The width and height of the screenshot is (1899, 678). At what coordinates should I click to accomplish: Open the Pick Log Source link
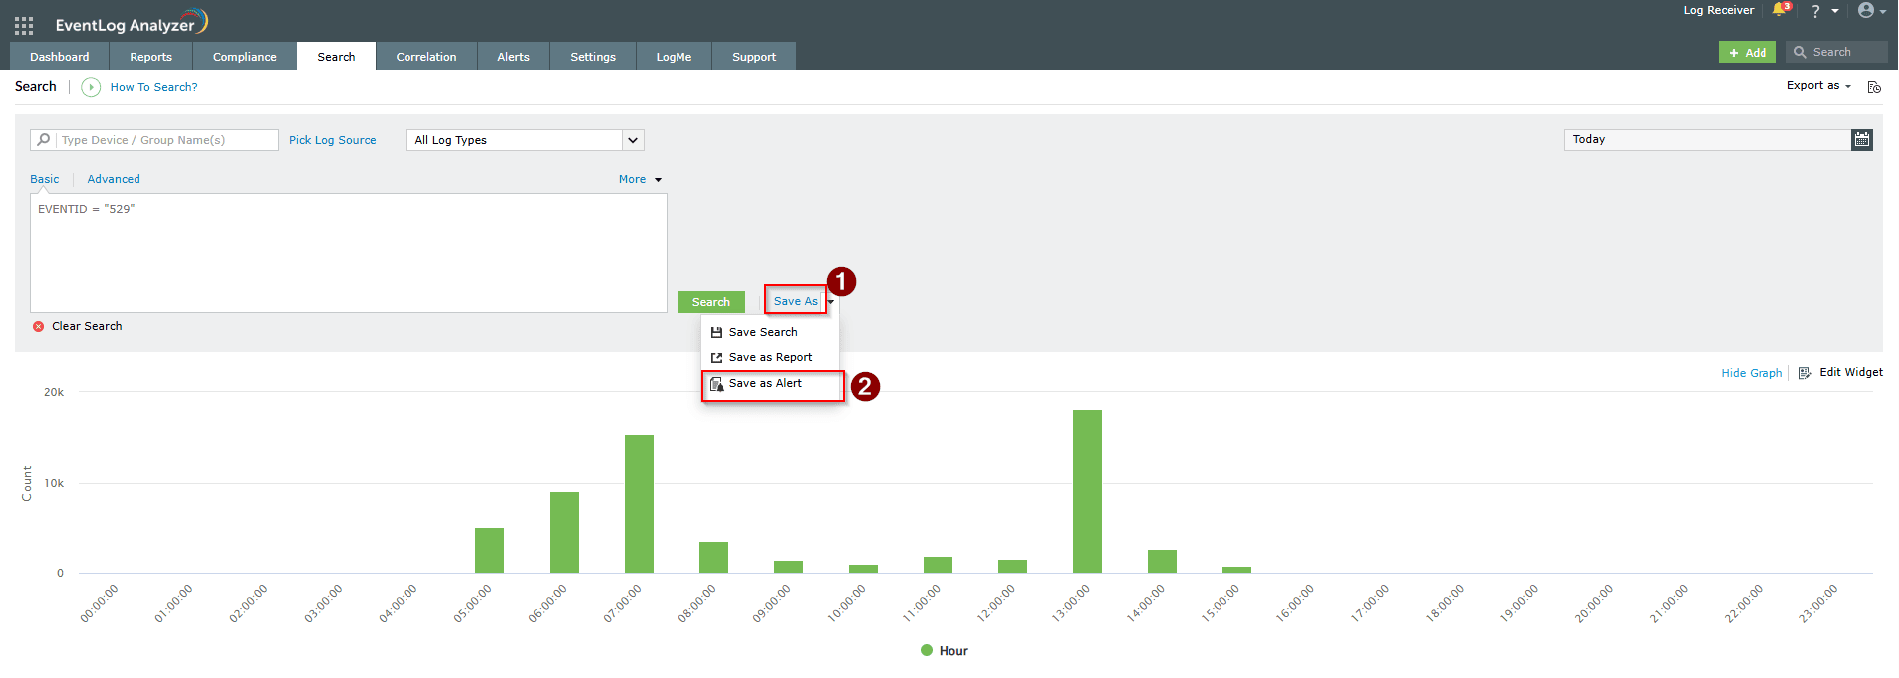tap(332, 140)
